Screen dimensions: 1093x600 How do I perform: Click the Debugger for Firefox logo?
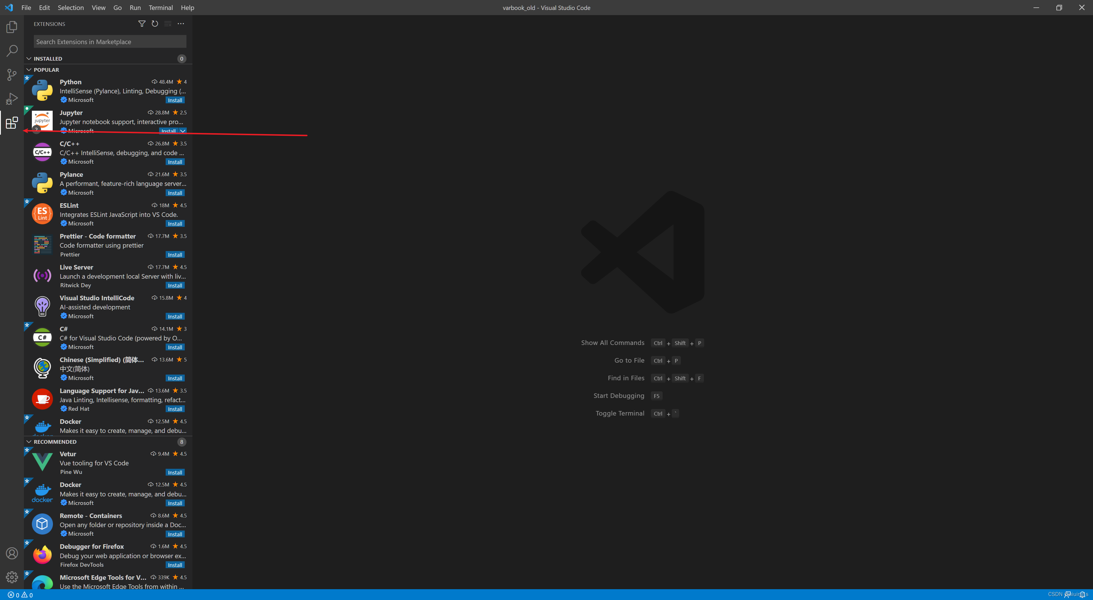pyautogui.click(x=42, y=555)
